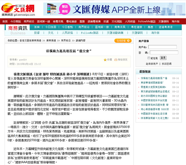
Task: Open latest news 東方銀座開啟購房全返模式
Action: [155, 91]
